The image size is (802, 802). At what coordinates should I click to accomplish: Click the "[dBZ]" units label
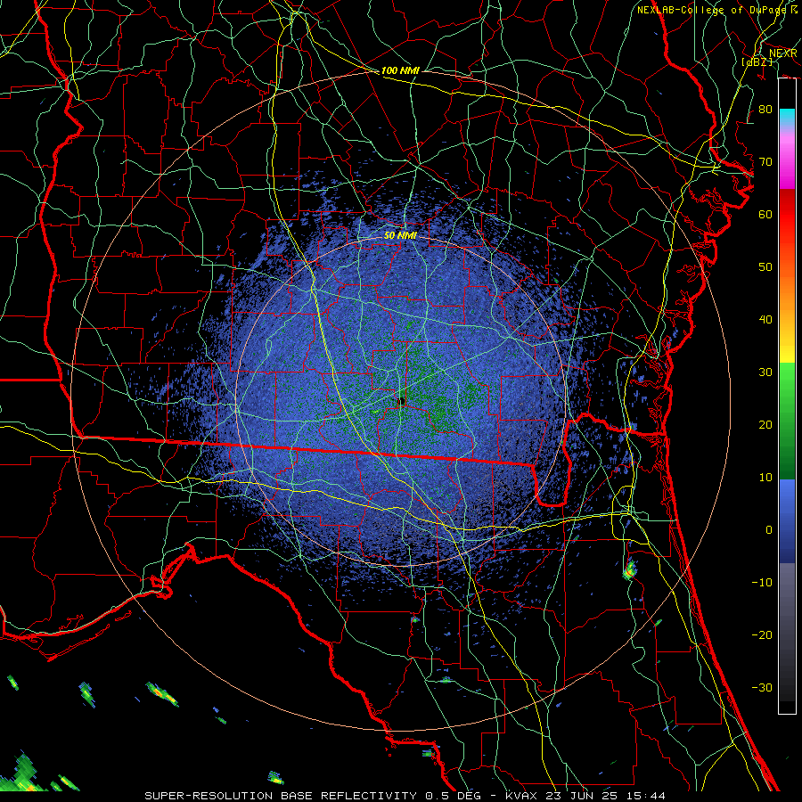click(x=757, y=61)
